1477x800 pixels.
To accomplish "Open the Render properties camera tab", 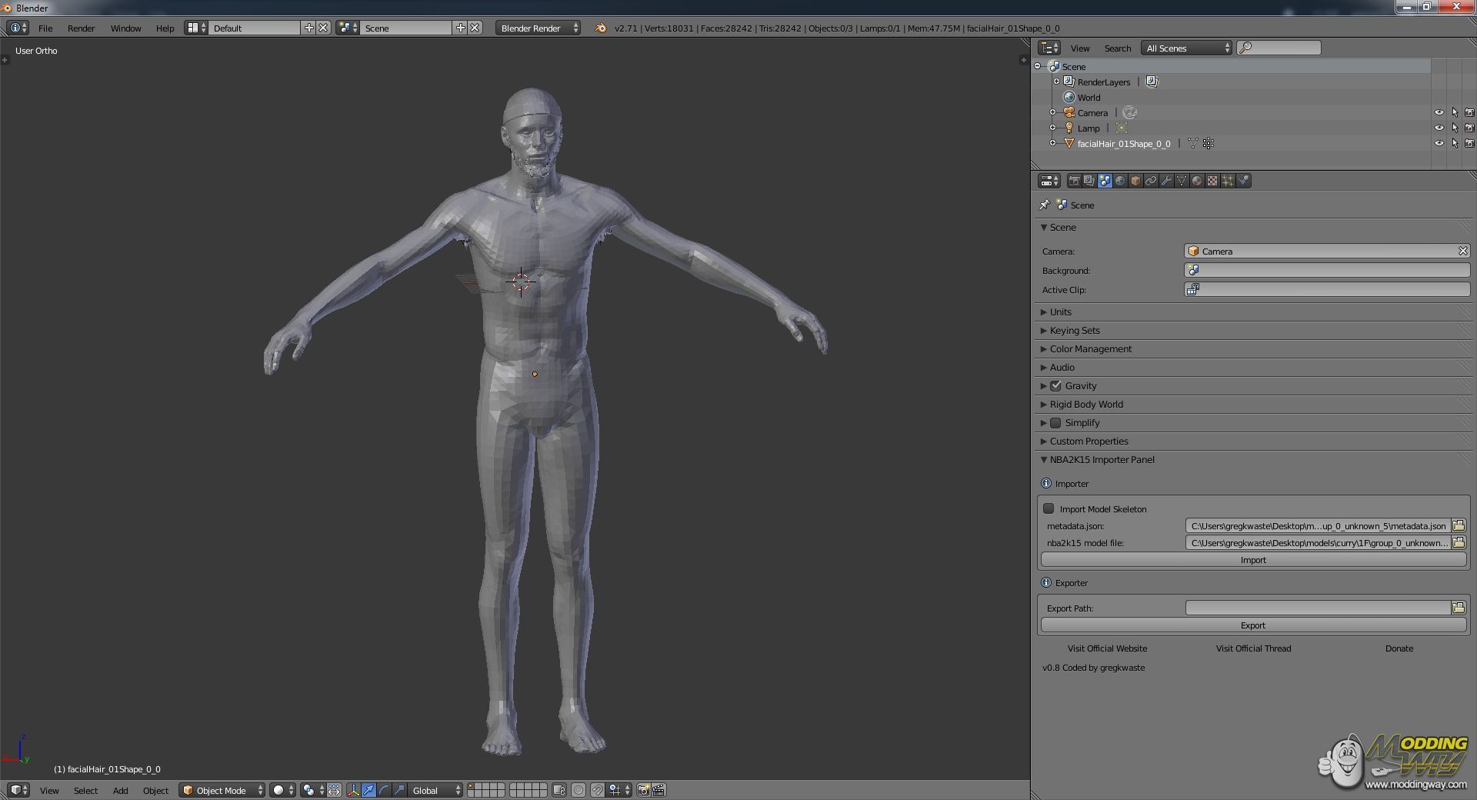I will 1075,181.
